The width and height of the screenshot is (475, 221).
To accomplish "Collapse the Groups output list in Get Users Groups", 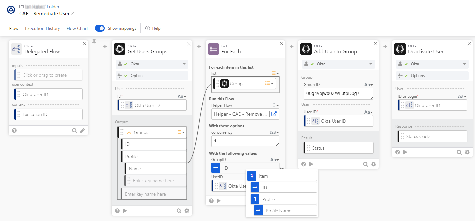I will [x=129, y=132].
